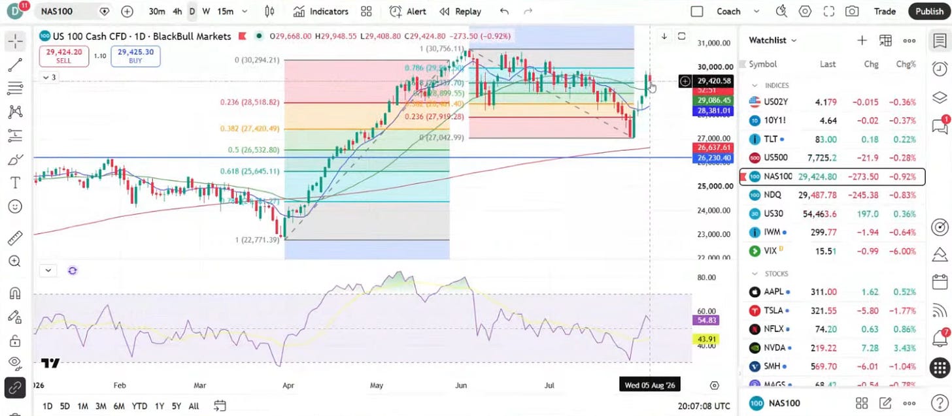The width and height of the screenshot is (952, 416).
Task: Select the brush drawing tool
Action: tap(15, 159)
